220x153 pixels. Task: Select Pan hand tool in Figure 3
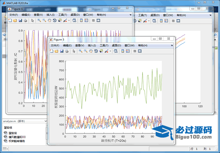tap(91, 51)
